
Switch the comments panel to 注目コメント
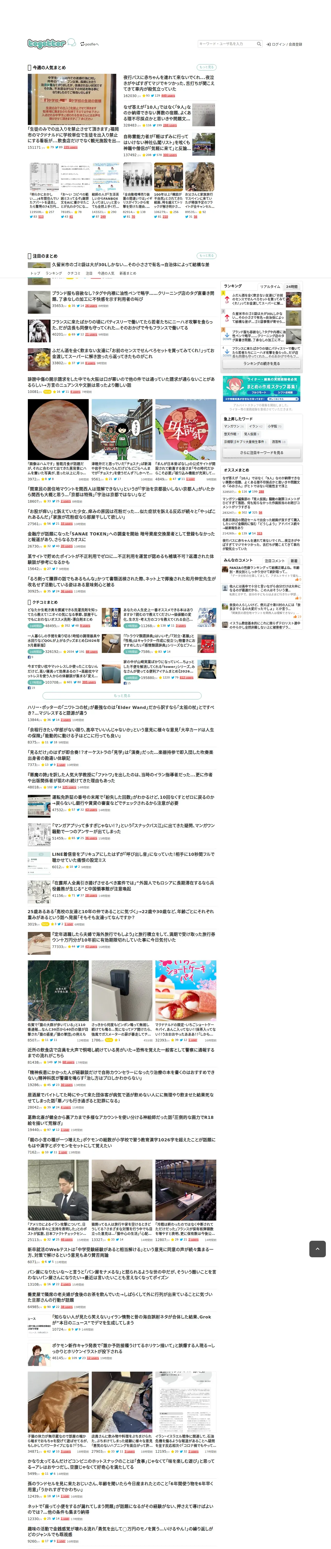click(x=275, y=560)
